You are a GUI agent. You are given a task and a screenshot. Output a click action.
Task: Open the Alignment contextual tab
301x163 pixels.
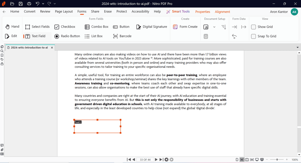tap(222, 12)
